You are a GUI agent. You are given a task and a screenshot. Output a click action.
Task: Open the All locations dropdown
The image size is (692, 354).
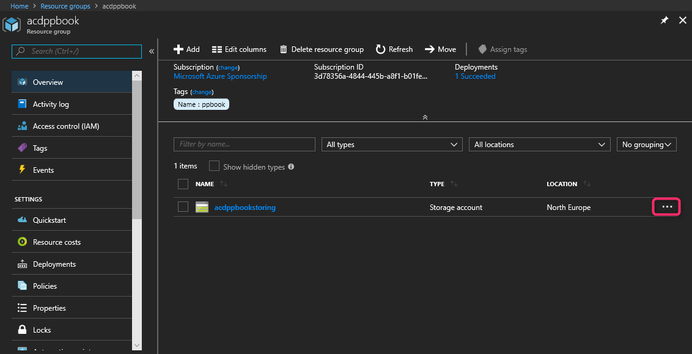(x=540, y=145)
